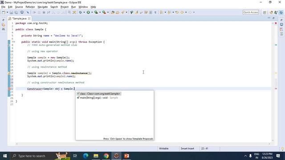Open the Window menu

pyautogui.click(x=83, y=7)
